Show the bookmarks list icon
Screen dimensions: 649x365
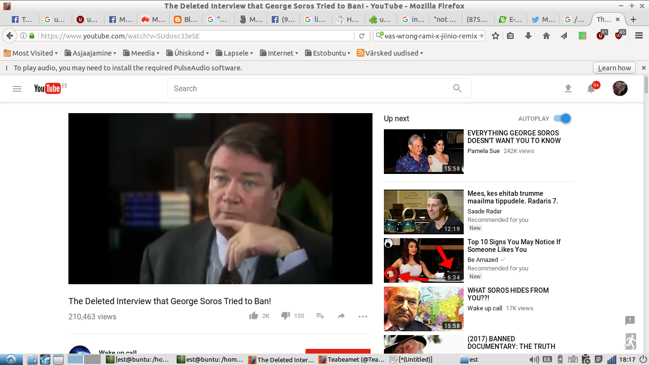510,36
